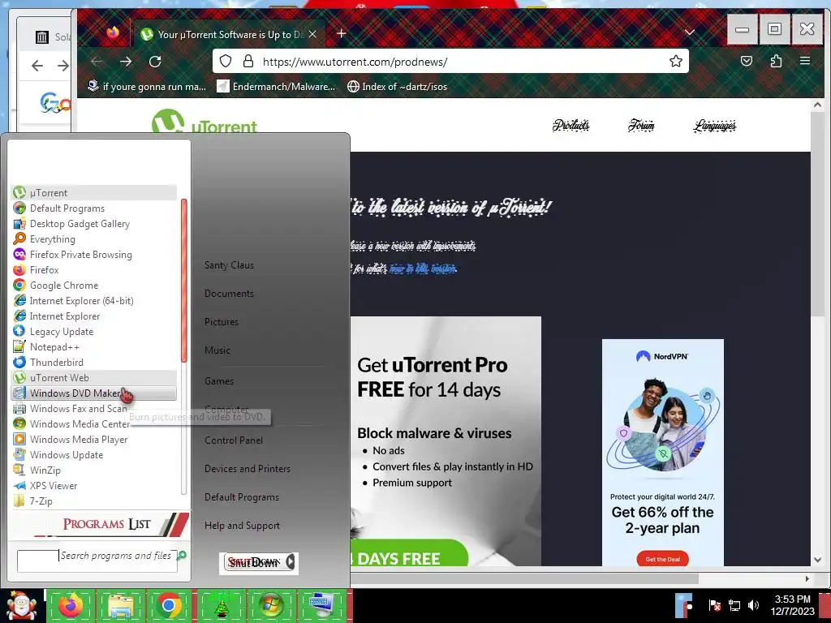This screenshot has width=831, height=623.
Task: Click the ShutDown button
Action: click(x=253, y=562)
